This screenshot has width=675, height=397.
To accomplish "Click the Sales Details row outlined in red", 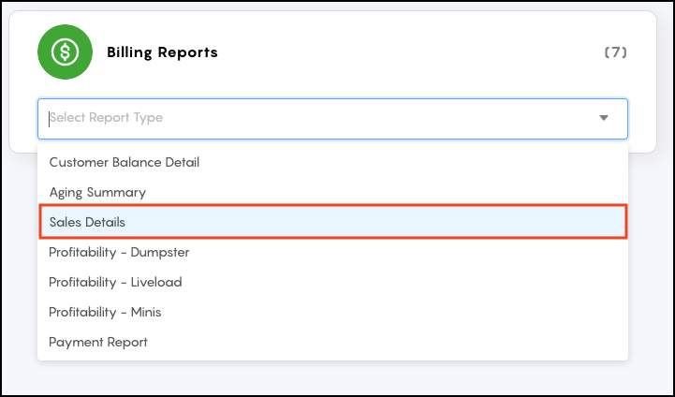I will point(332,222).
